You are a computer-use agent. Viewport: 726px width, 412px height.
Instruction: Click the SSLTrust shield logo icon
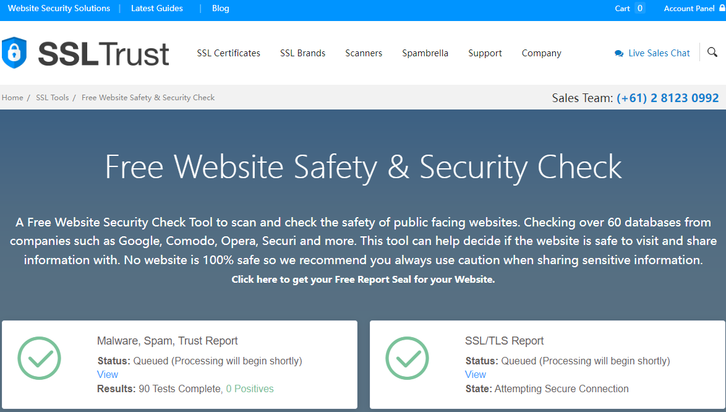click(x=14, y=53)
